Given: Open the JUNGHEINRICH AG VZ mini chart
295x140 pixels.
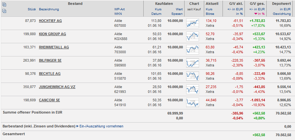Looking at the screenshot, I should 193,89.
